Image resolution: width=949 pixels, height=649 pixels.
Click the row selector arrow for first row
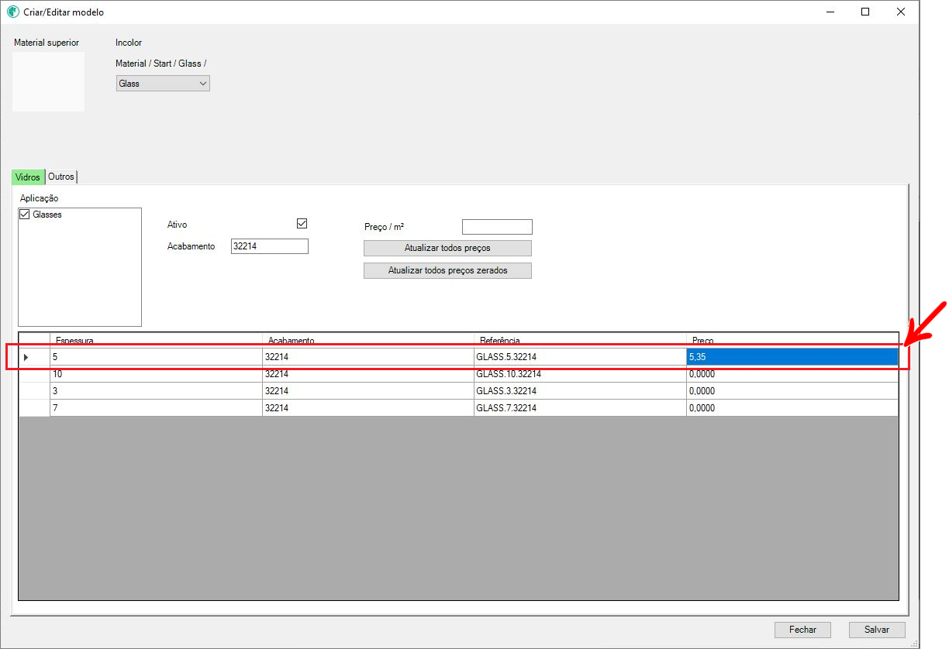[x=26, y=357]
